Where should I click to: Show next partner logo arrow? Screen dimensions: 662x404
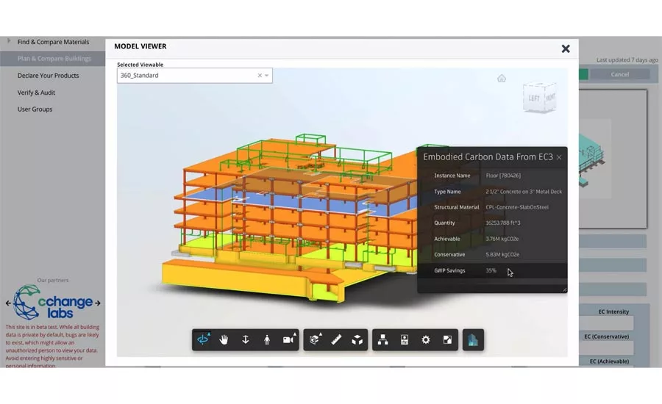98,303
